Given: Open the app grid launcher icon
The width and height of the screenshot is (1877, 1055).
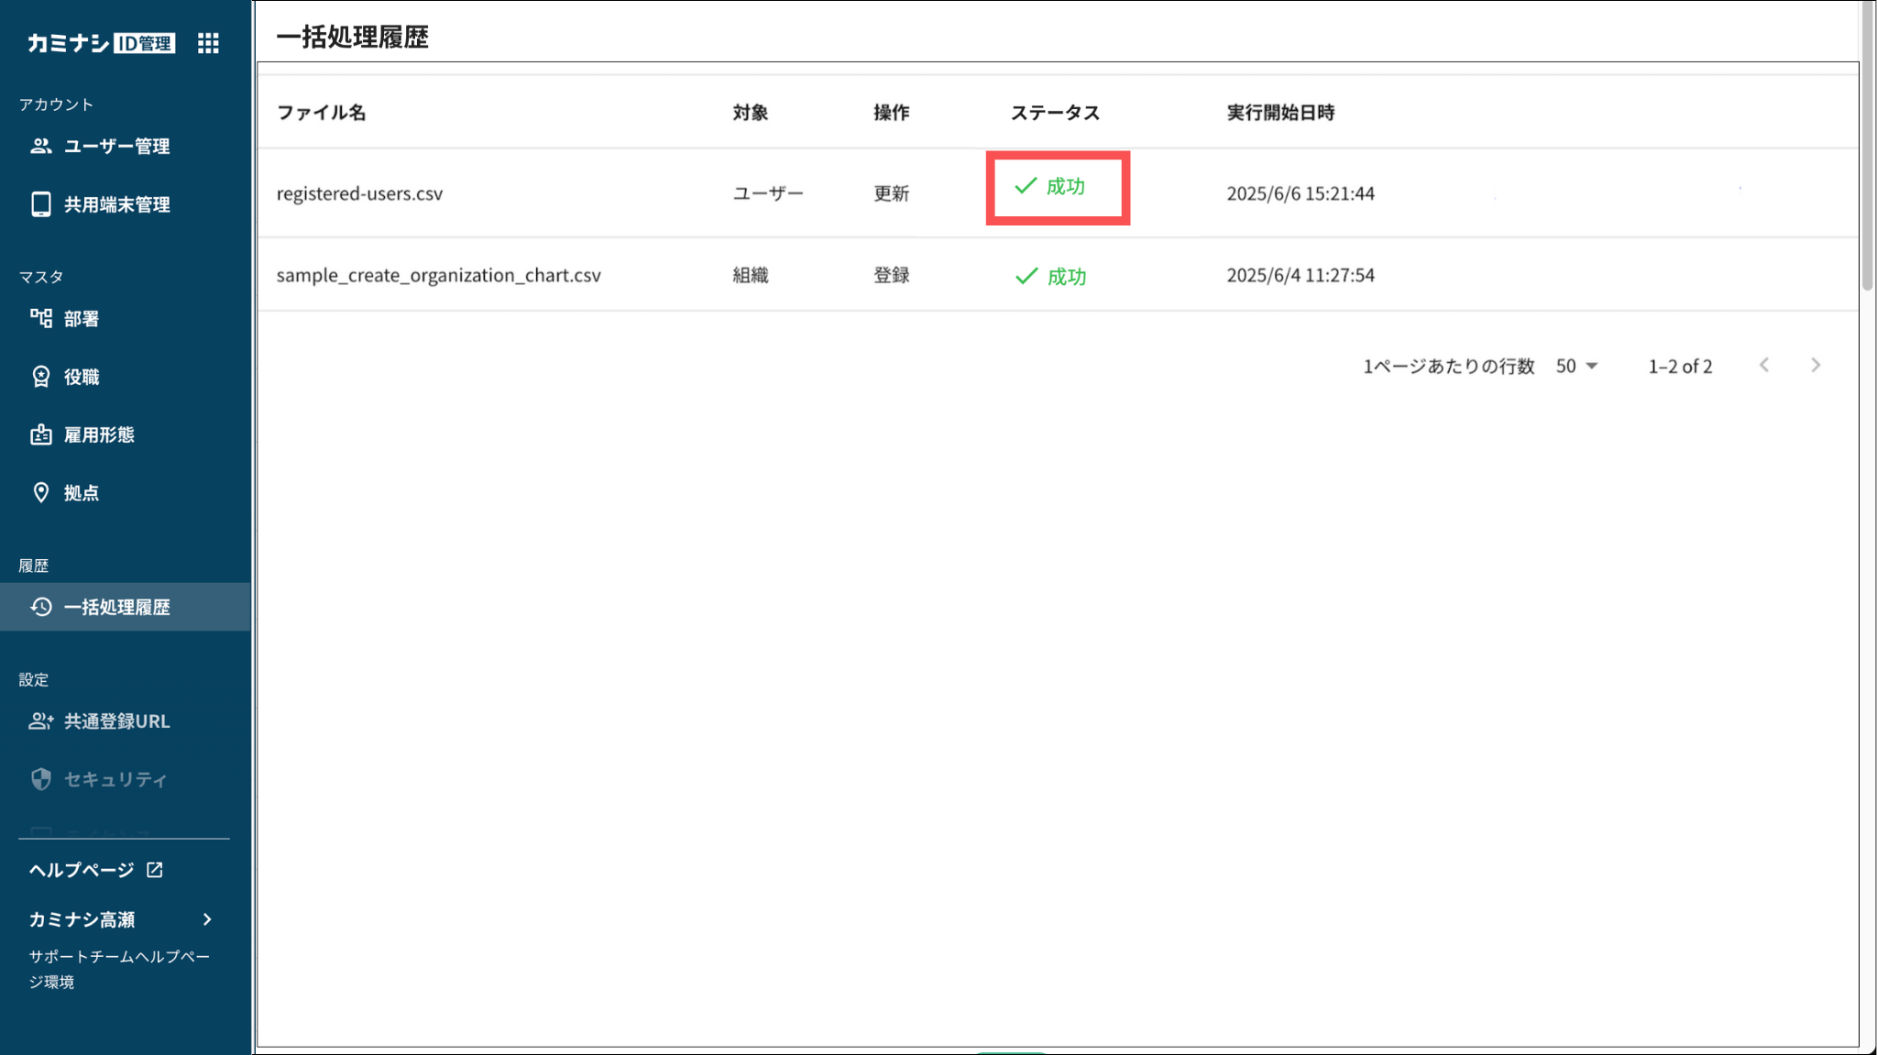Looking at the screenshot, I should (x=208, y=43).
